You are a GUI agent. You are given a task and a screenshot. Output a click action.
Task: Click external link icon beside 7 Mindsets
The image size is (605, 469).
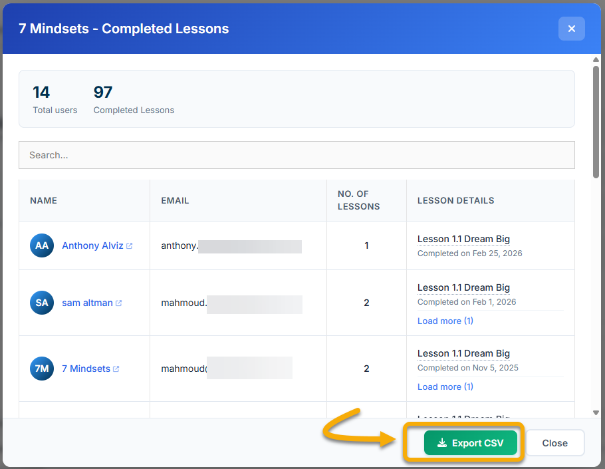pos(116,369)
